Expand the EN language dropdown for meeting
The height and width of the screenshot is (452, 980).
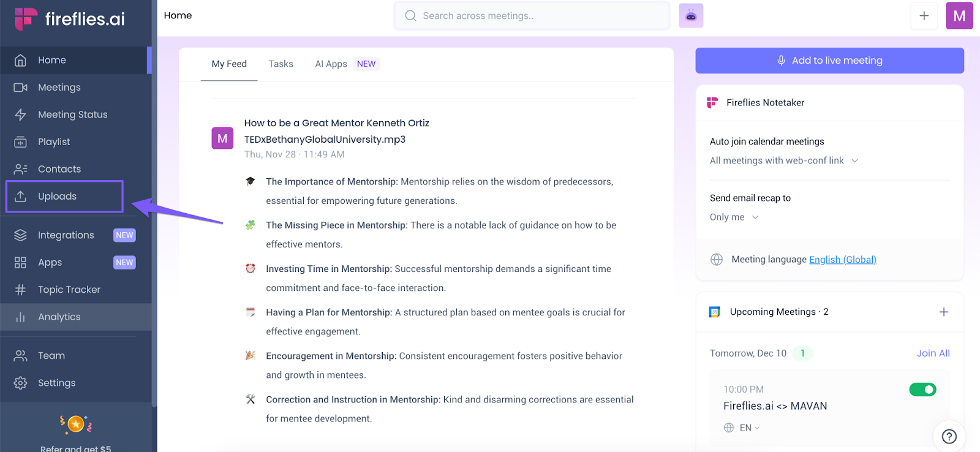(749, 428)
